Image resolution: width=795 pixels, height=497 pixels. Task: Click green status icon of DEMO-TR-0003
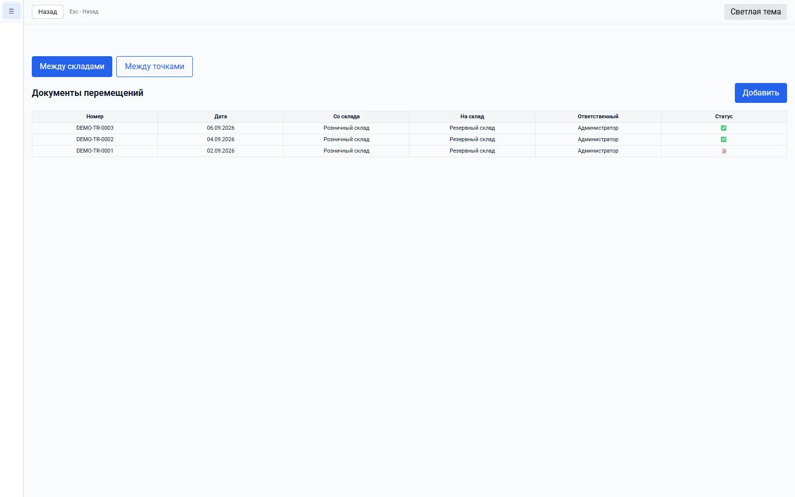pyautogui.click(x=723, y=128)
